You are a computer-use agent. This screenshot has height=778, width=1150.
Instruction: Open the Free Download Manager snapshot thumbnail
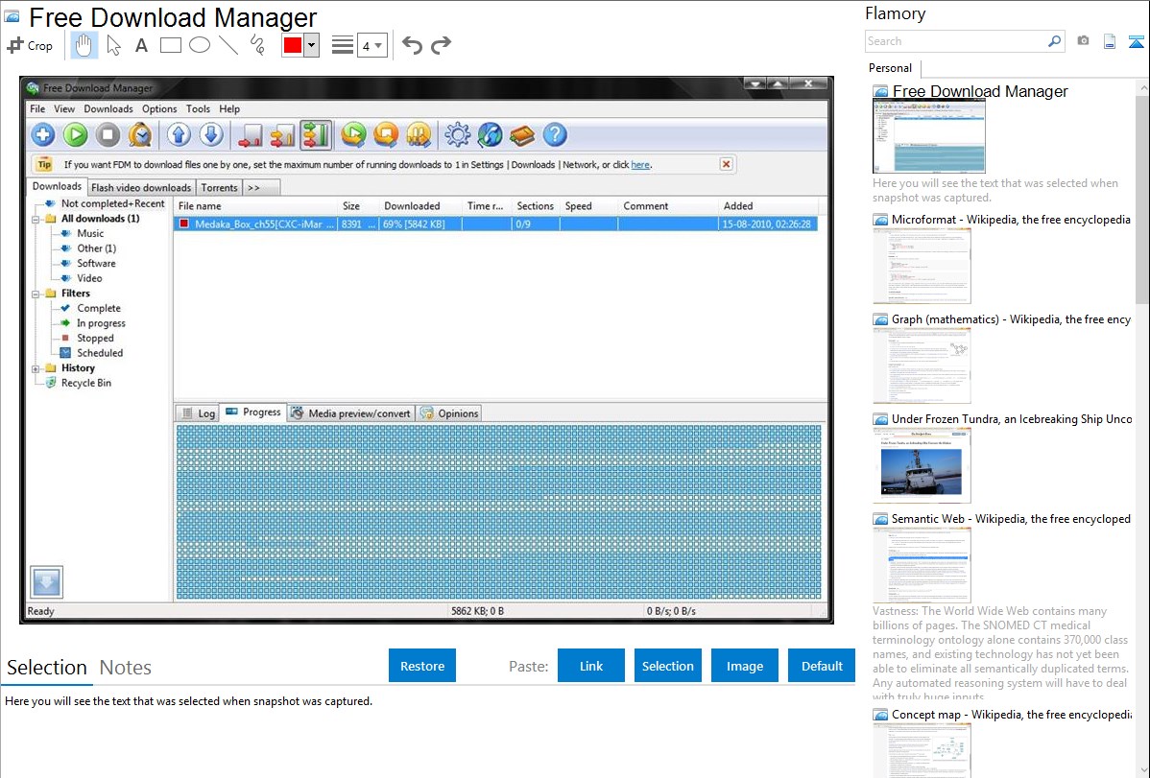[928, 137]
